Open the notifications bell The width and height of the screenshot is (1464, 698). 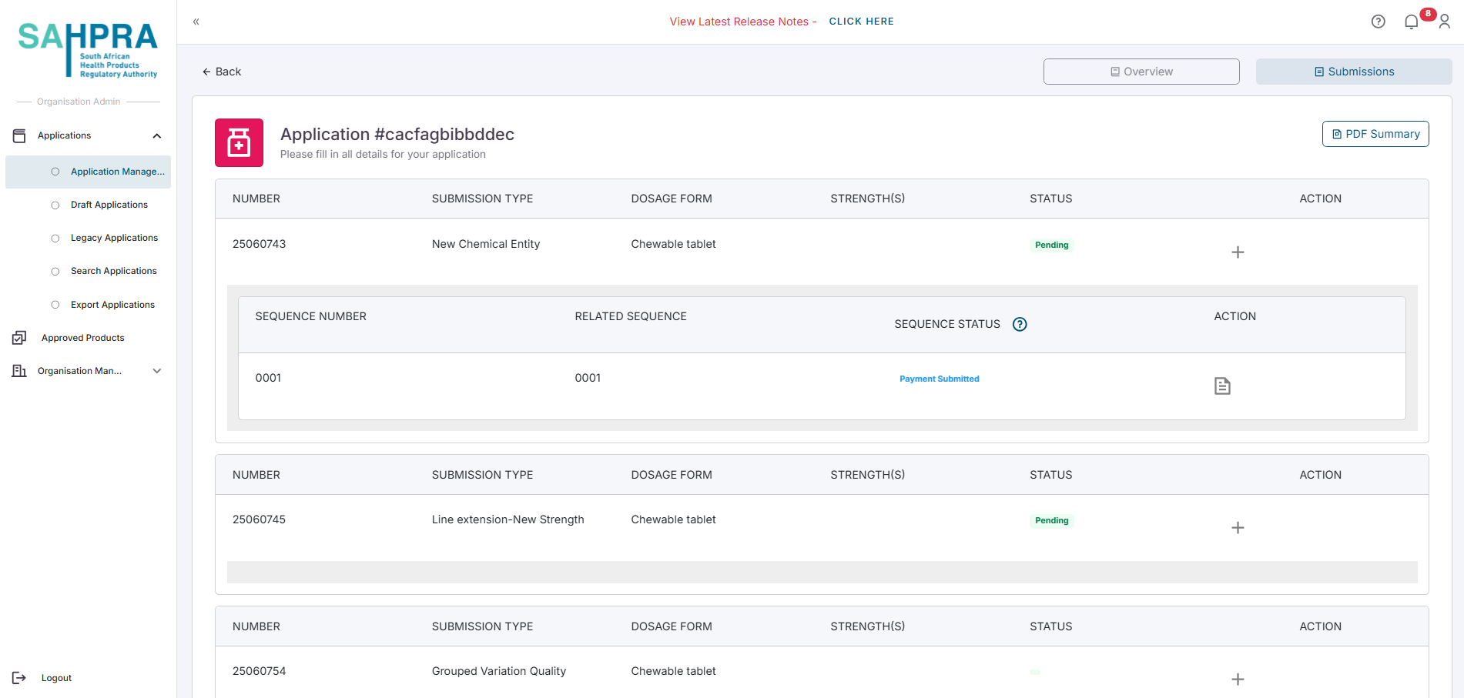[x=1411, y=22]
